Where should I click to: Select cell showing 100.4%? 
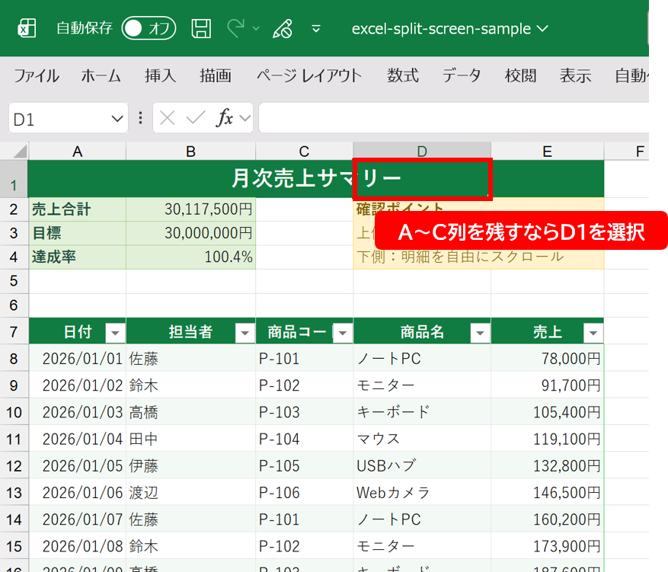(x=191, y=257)
